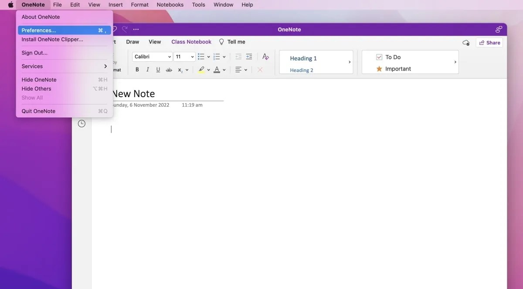Apply subscript formatting

[x=179, y=69]
